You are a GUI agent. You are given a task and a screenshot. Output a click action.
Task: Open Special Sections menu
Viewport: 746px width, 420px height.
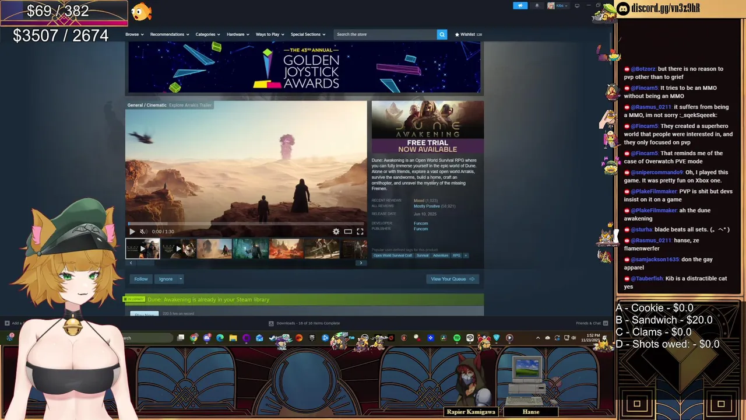[308, 34]
